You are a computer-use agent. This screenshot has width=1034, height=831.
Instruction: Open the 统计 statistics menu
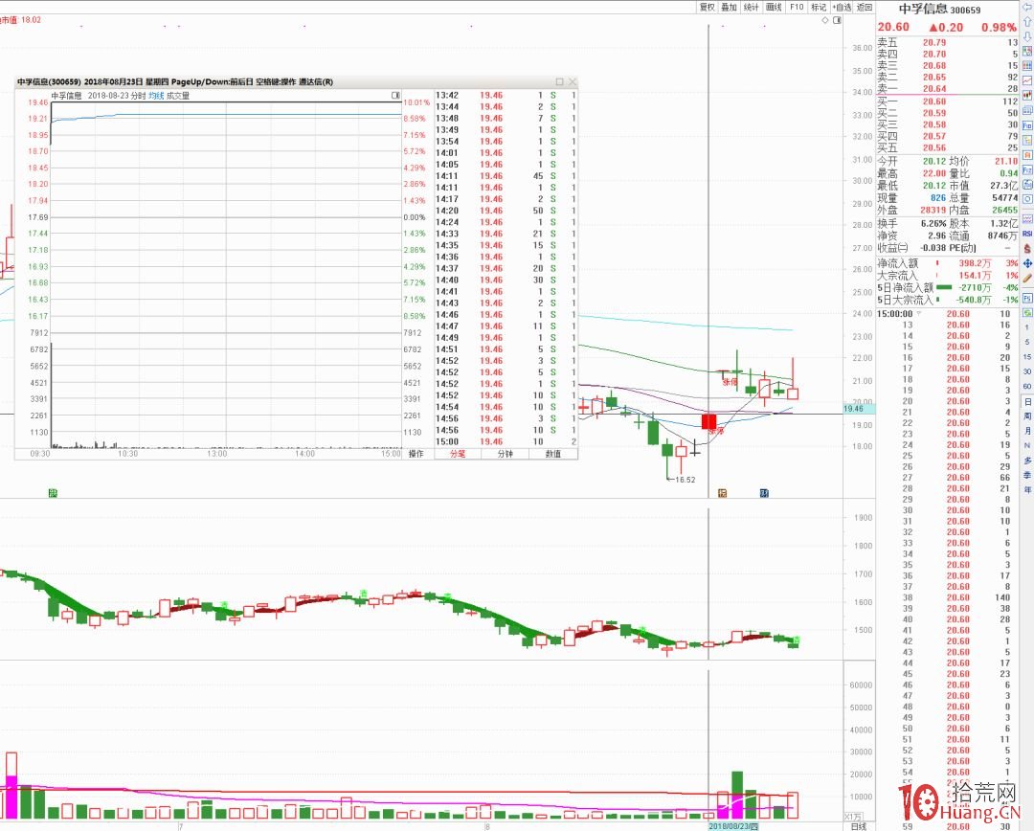(752, 8)
